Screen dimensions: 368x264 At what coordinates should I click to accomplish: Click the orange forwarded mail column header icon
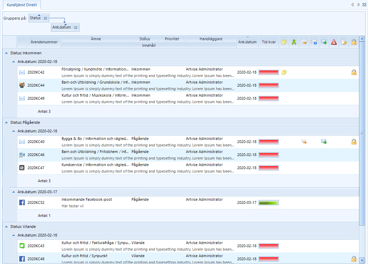[304, 42]
